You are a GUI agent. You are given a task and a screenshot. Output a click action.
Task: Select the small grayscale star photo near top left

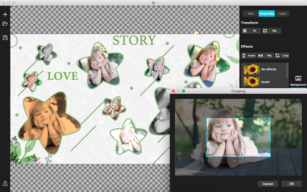pyautogui.click(x=46, y=54)
